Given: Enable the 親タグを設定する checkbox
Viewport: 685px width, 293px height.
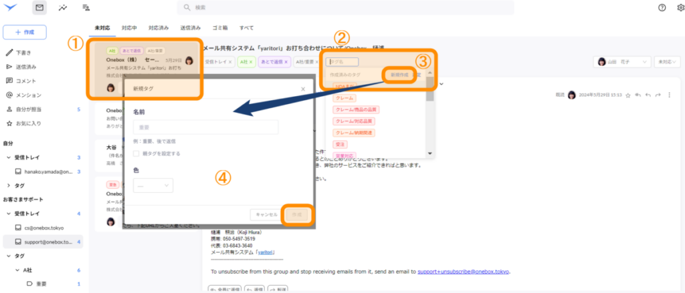Looking at the screenshot, I should (x=136, y=154).
